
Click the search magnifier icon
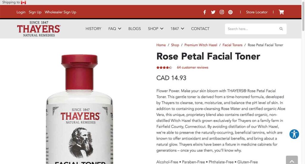tap(281, 29)
